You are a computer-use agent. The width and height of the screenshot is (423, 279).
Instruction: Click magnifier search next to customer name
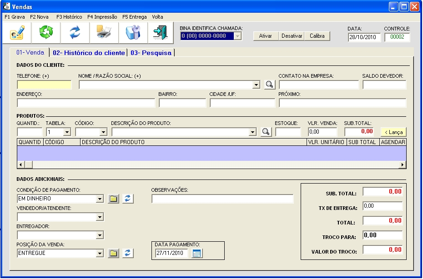(x=270, y=85)
